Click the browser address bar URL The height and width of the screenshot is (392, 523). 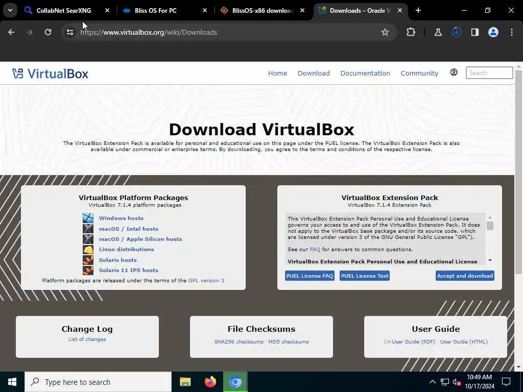pos(149,32)
